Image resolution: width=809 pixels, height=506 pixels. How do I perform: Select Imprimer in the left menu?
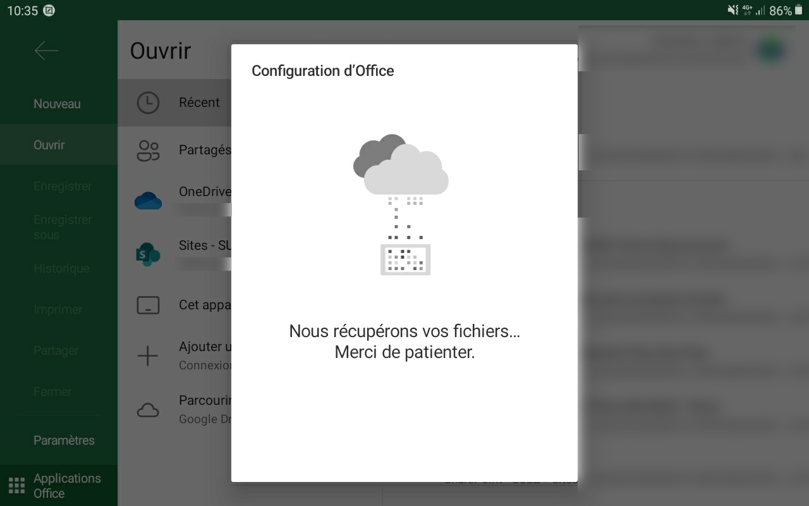pos(58,309)
